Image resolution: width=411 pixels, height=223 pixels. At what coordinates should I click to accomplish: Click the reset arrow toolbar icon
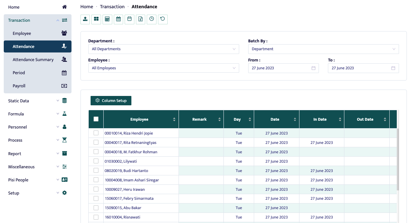[x=163, y=19]
